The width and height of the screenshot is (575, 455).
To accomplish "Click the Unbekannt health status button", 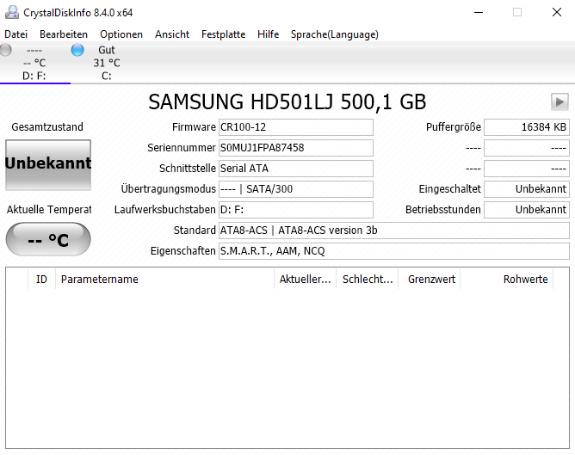I will point(48,165).
